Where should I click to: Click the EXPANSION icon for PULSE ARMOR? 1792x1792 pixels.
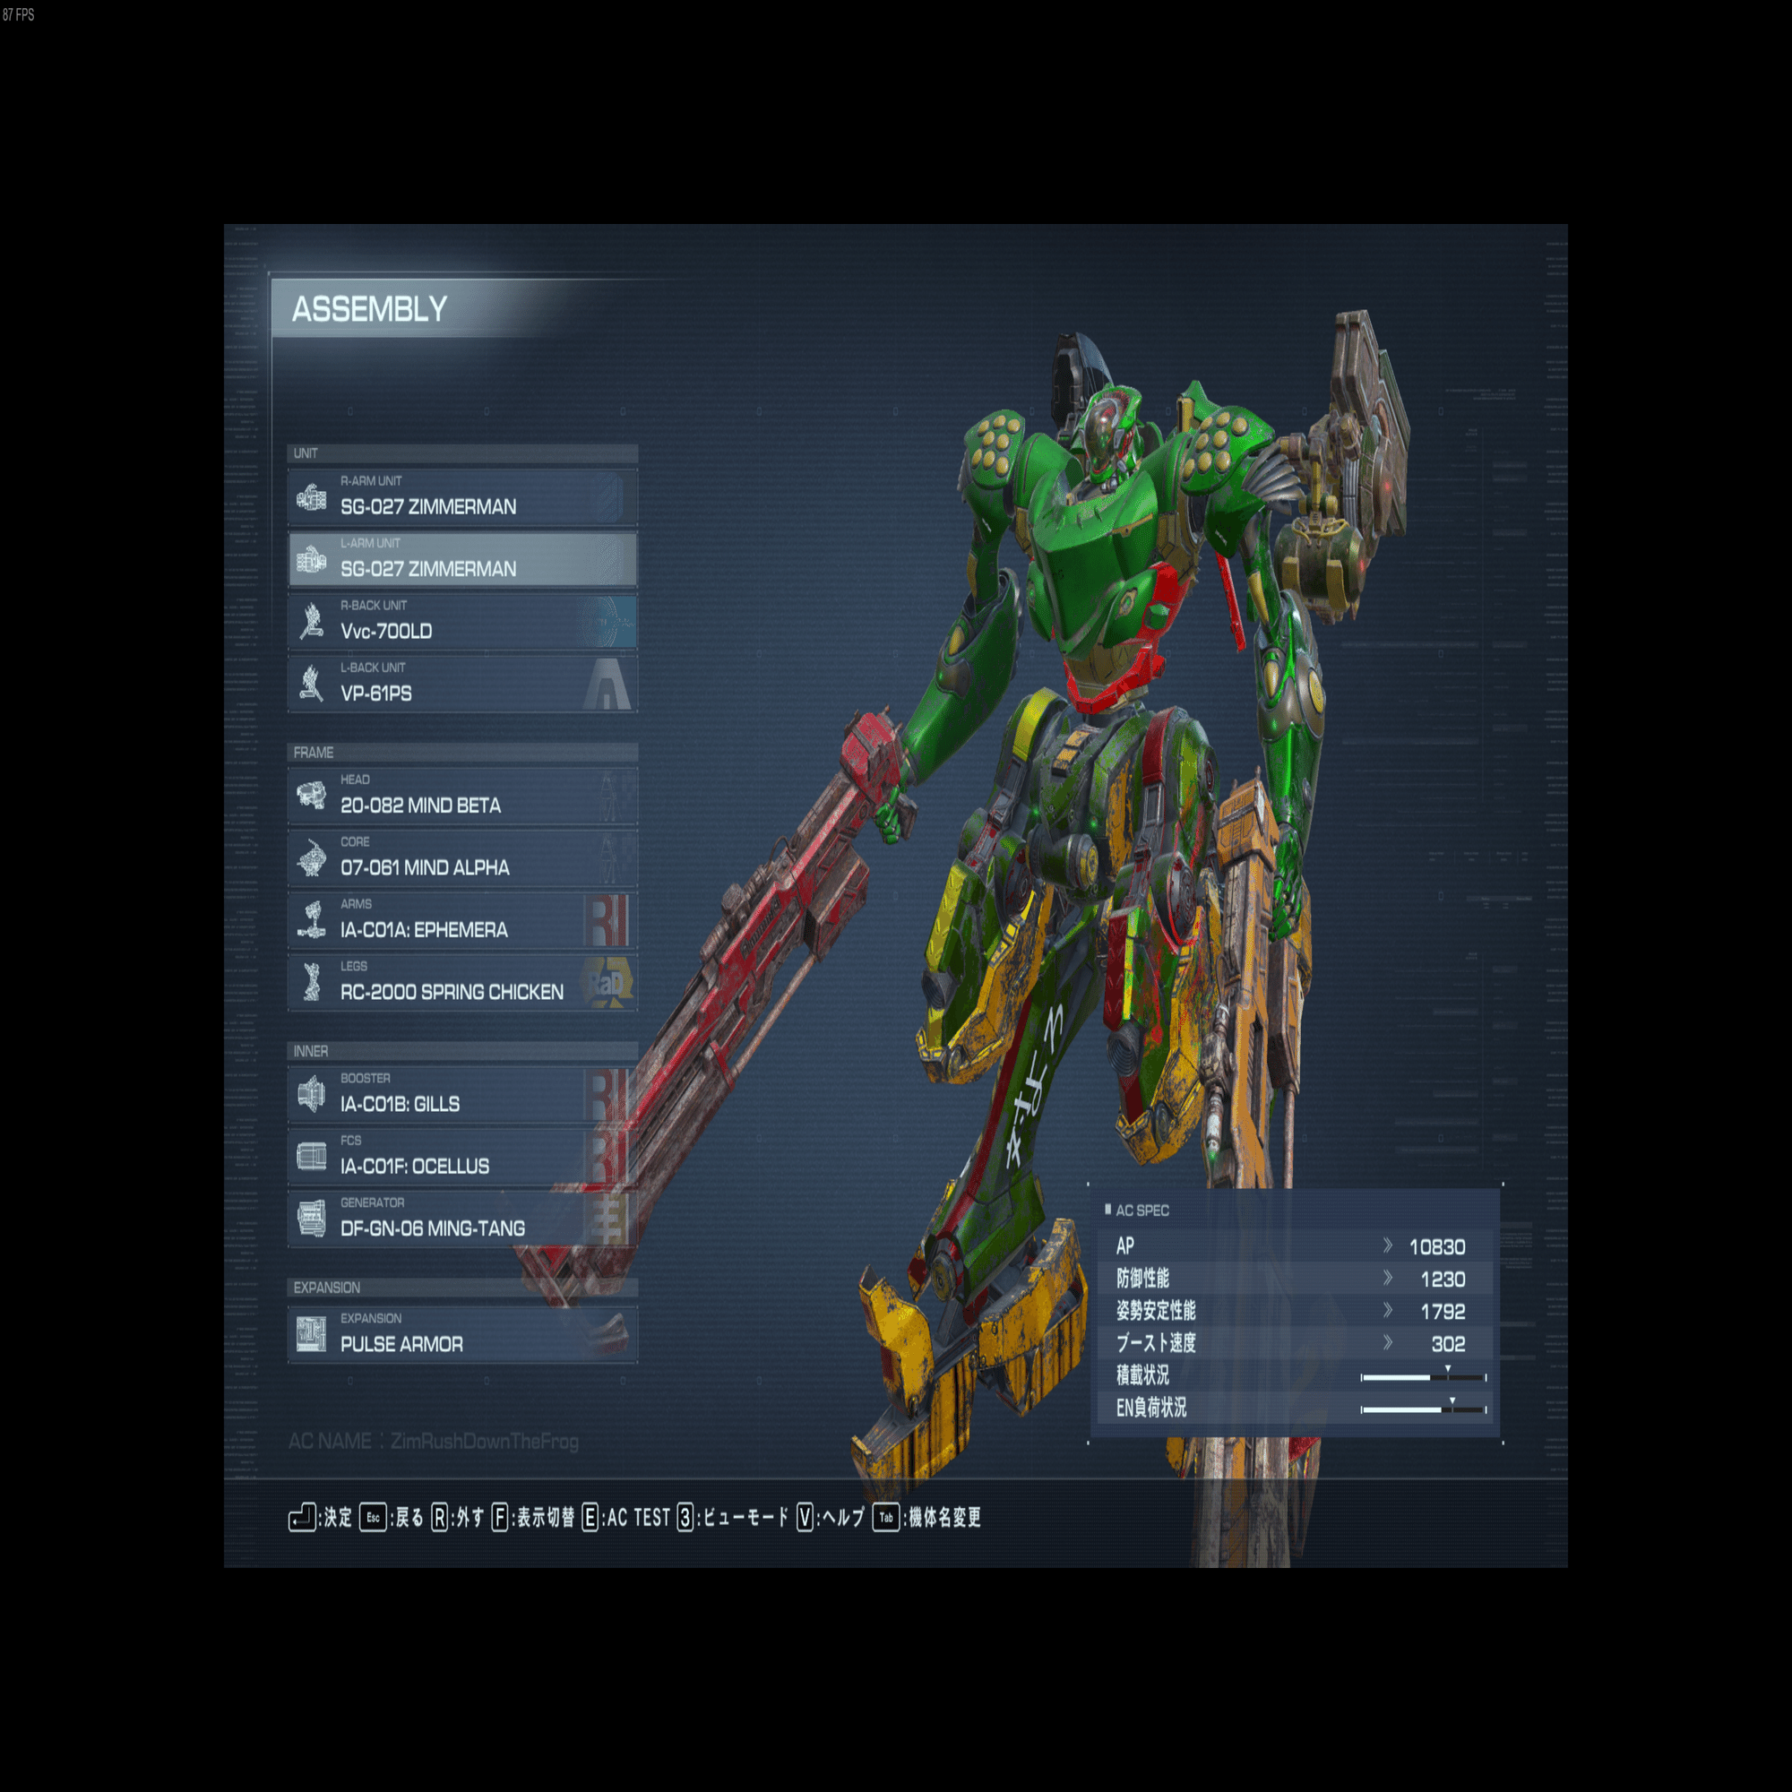click(312, 1336)
